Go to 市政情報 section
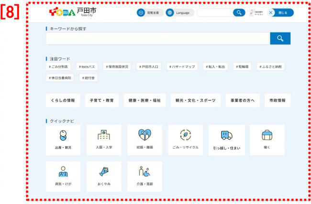Image resolution: width=311 pixels, height=204 pixels. click(277, 100)
